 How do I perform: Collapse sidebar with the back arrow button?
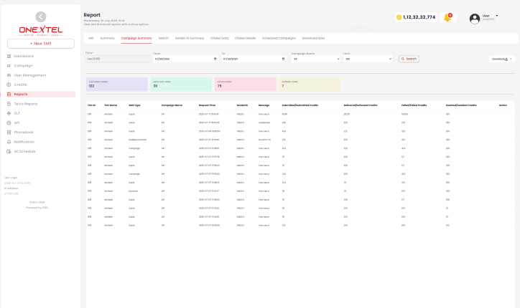click(41, 16)
